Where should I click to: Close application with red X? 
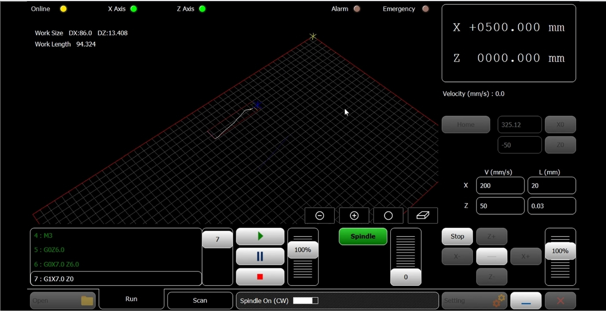pos(561,300)
